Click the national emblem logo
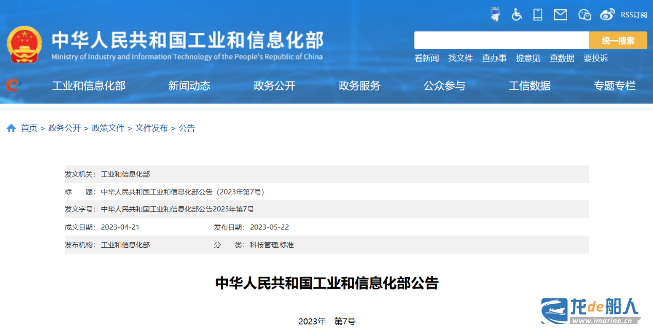The image size is (653, 336). (x=24, y=44)
